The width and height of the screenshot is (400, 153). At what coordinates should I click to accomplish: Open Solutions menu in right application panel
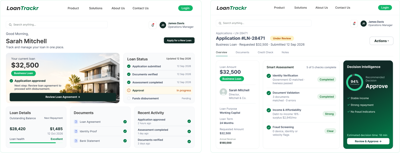tap(301, 8)
